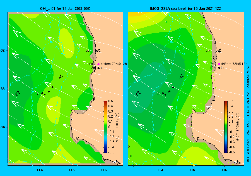Click longitude label "116" under IMOS GSLA map

(x=224, y=170)
